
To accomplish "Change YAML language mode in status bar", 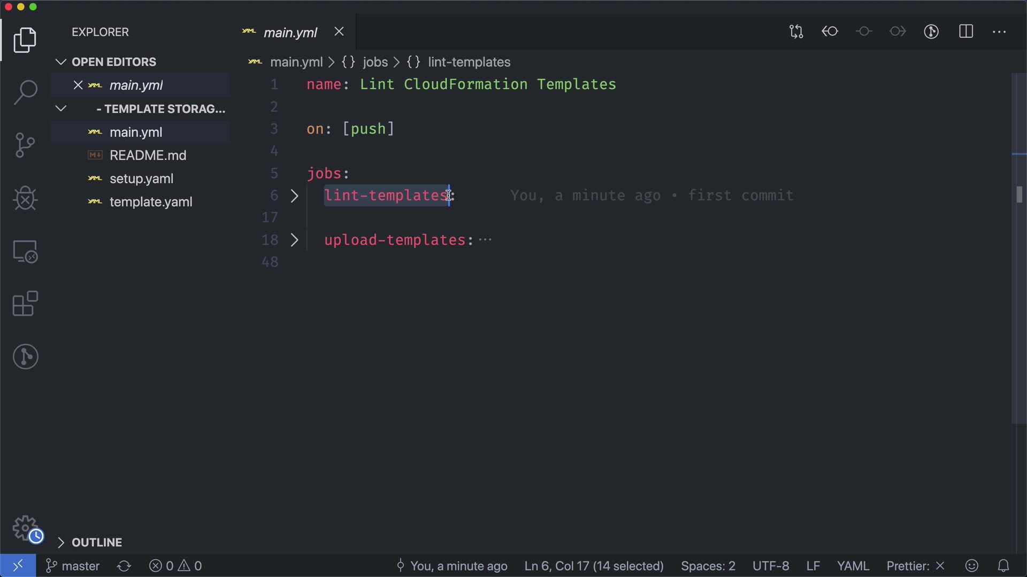I will point(853,566).
